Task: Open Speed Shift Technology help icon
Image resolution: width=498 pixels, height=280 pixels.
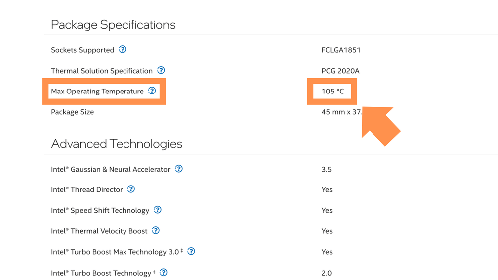Action: 158,210
